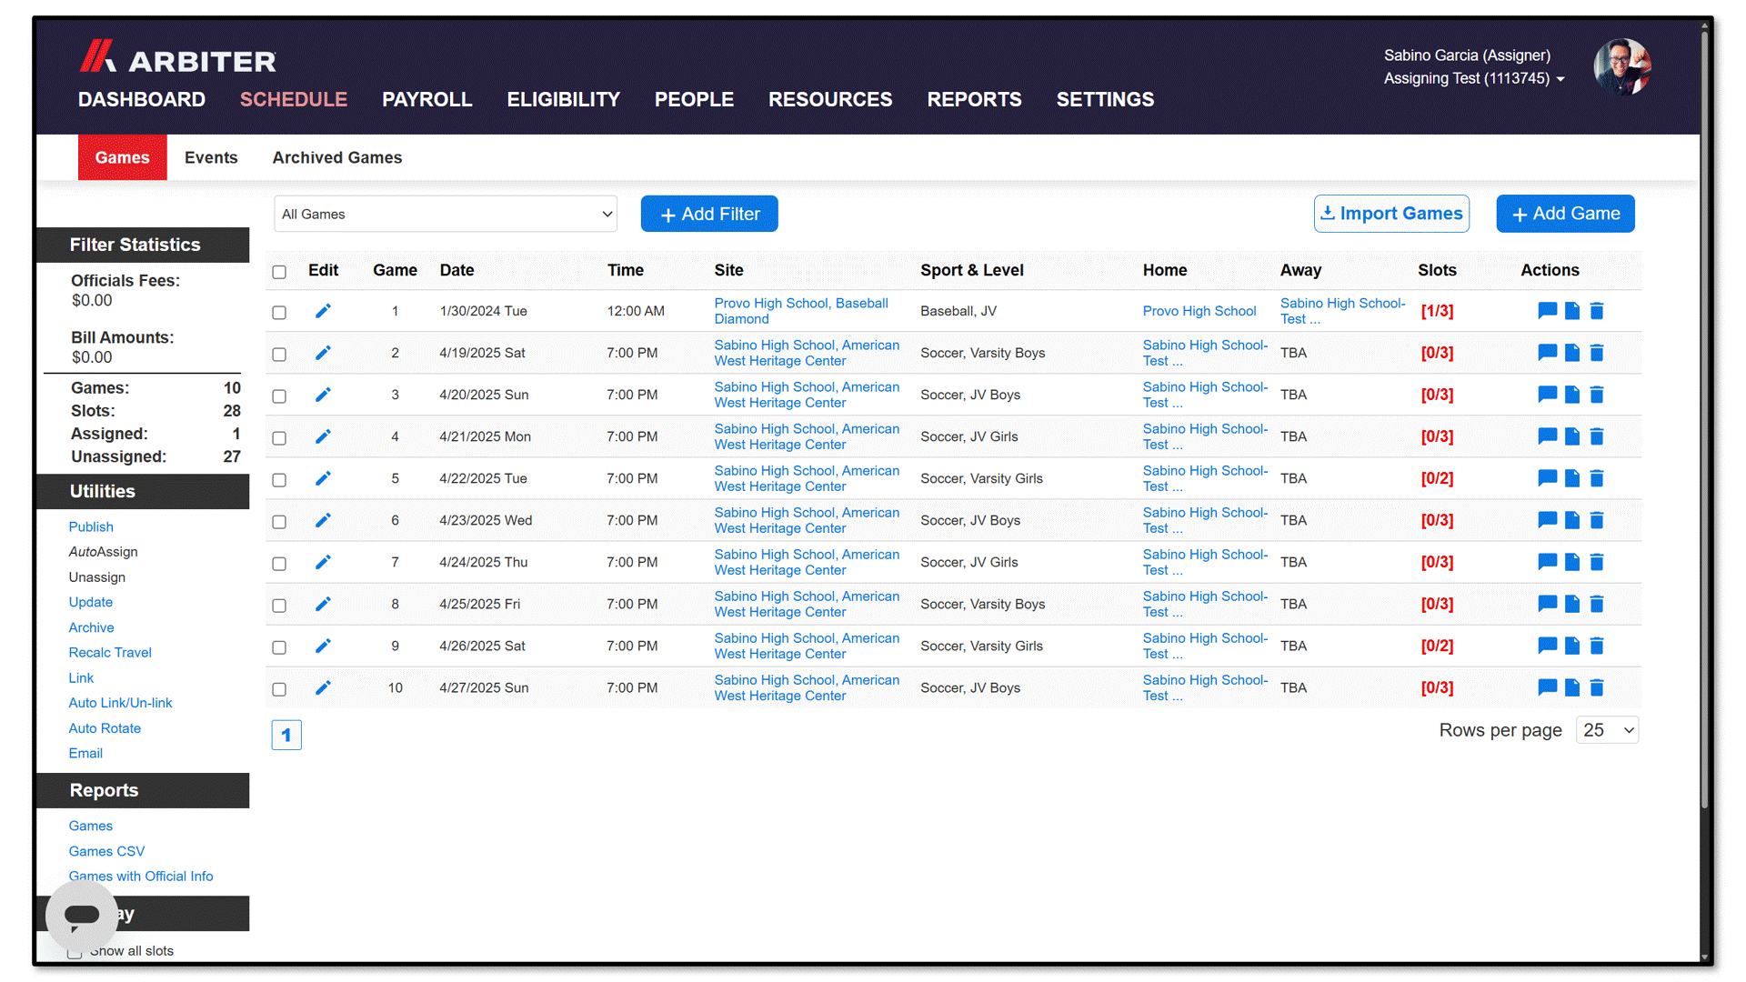Image resolution: width=1746 pixels, height=982 pixels.
Task: Open document icon for game 5
Action: point(1572,478)
